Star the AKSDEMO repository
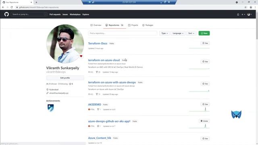258x145 pixels. point(205,104)
